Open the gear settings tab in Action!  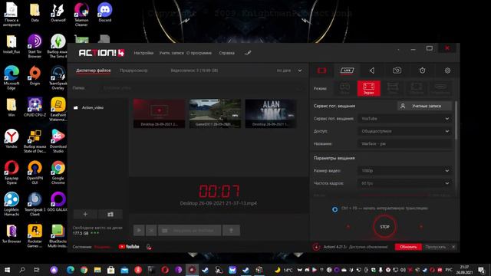click(x=447, y=71)
